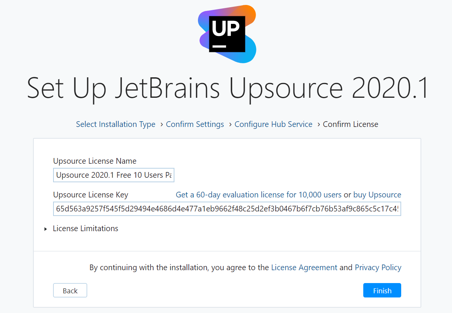Image resolution: width=452 pixels, height=313 pixels.
Task: Follow the buy Upsource link
Action: click(377, 195)
